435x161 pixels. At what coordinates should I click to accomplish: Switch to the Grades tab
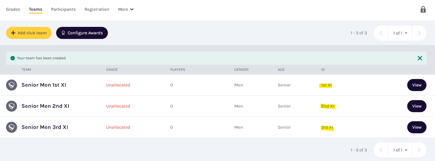click(x=13, y=9)
